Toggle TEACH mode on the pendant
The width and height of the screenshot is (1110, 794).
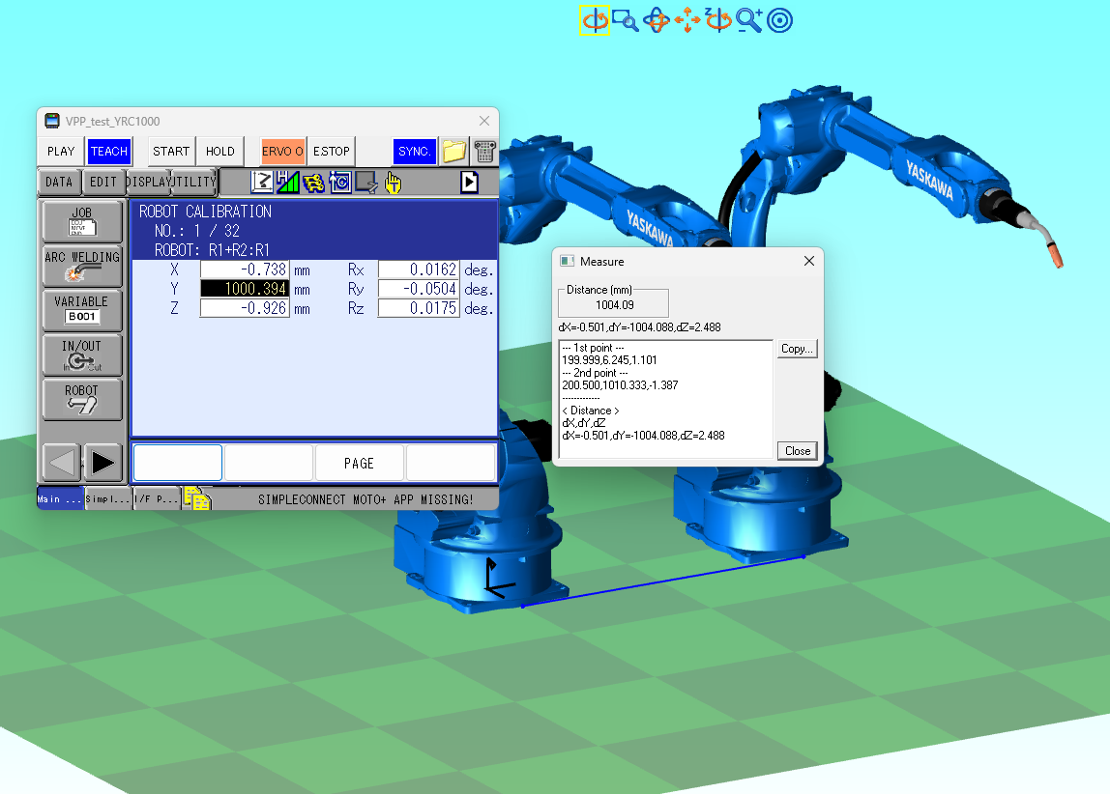coord(109,152)
